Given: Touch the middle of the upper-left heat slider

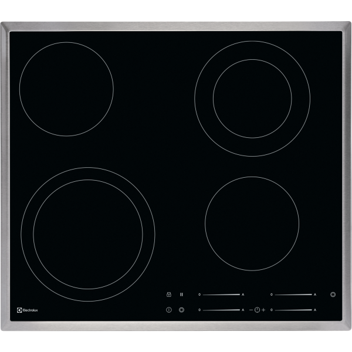Looking at the screenshot, I should tap(222, 294).
